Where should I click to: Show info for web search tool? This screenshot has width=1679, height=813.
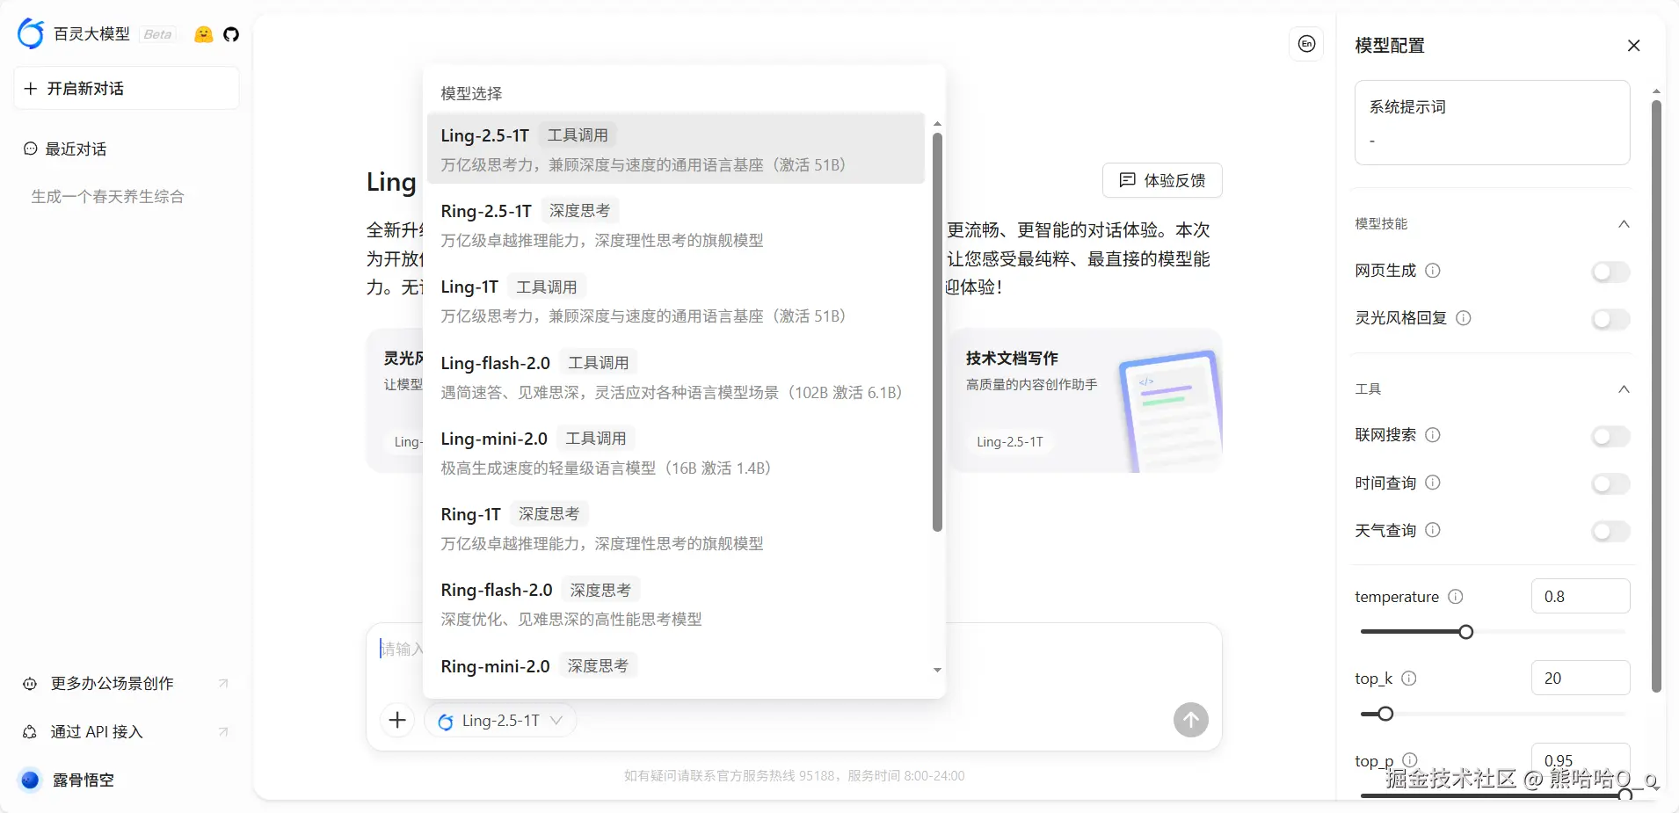pyautogui.click(x=1433, y=435)
